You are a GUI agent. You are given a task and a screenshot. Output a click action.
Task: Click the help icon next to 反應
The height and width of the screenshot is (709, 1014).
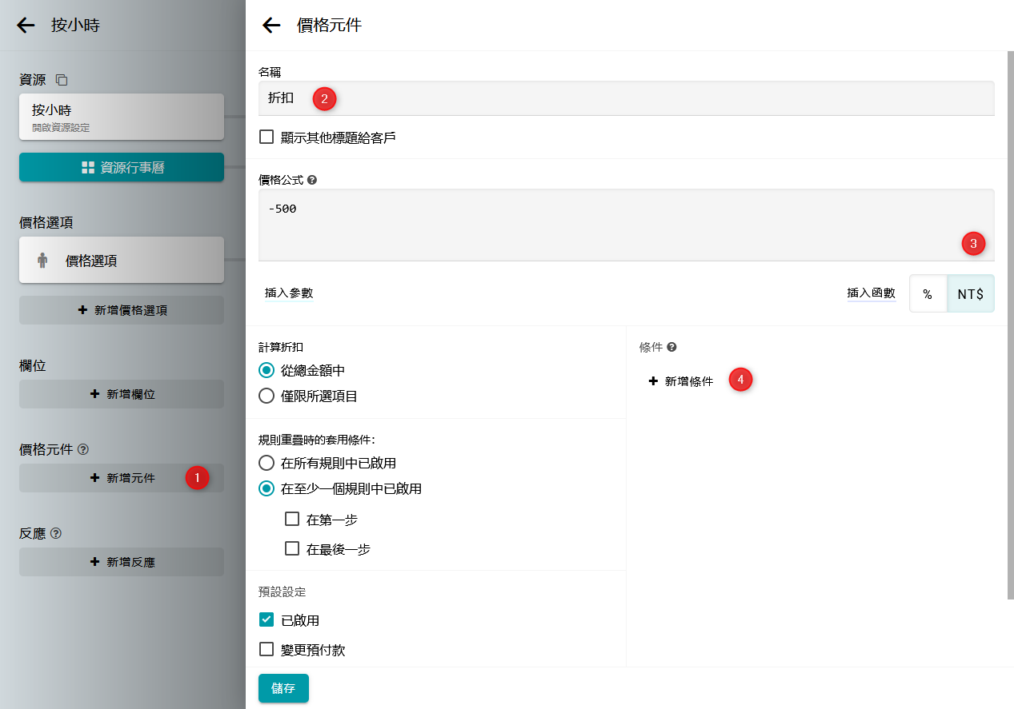pos(56,533)
